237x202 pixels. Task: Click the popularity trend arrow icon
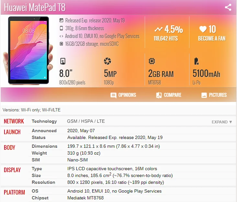158,29
